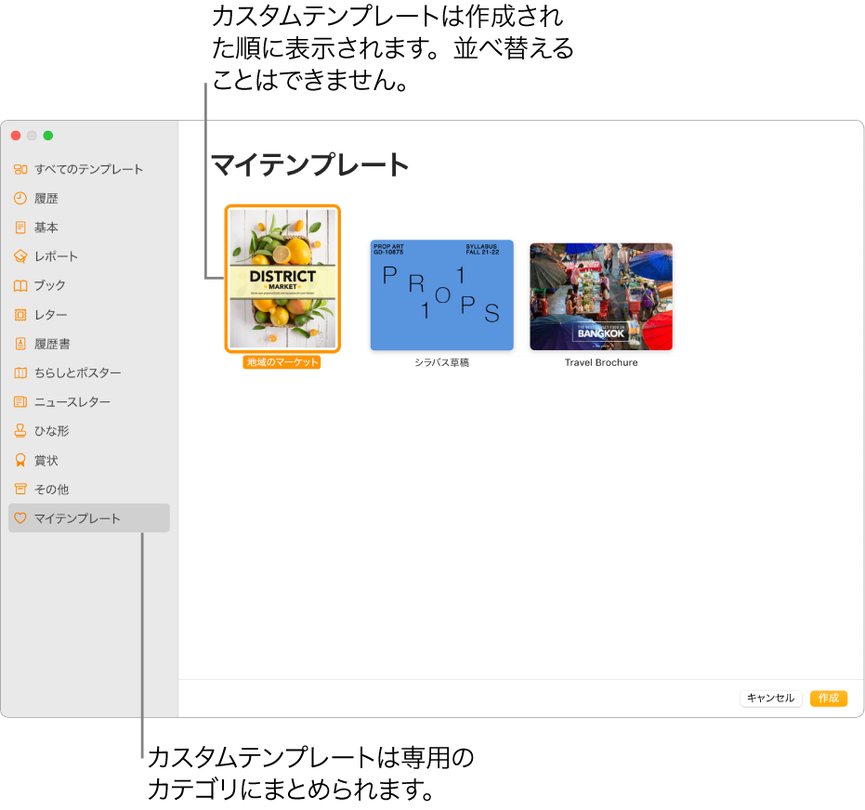Show the その他 category
Screen dimensions: 865x810
coord(52,490)
